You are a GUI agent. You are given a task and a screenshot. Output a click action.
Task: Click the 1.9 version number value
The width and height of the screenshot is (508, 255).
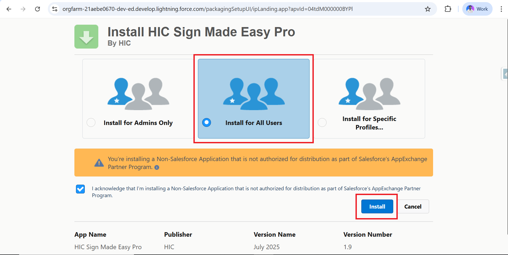[348, 247]
